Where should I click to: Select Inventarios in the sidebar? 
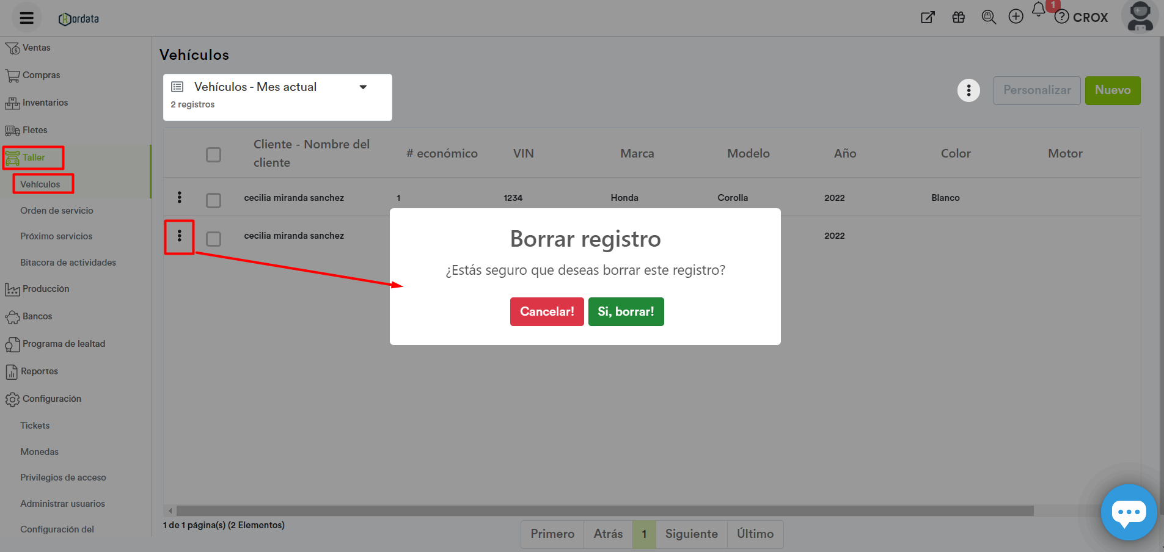tap(45, 103)
